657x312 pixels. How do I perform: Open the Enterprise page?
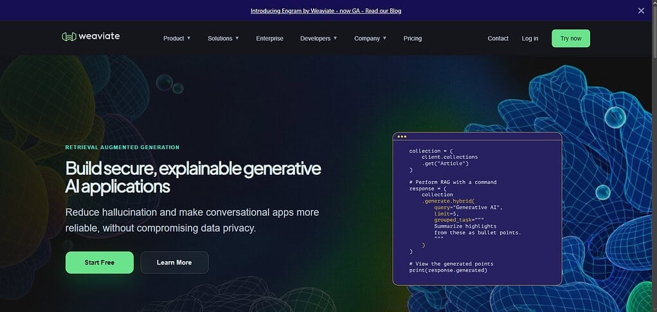pos(269,38)
